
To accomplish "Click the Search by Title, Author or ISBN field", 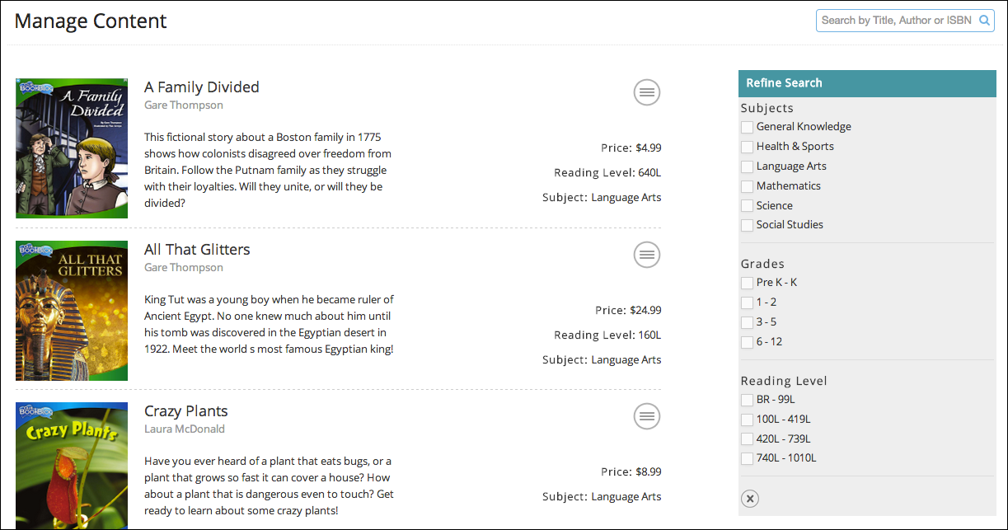I will 897,21.
